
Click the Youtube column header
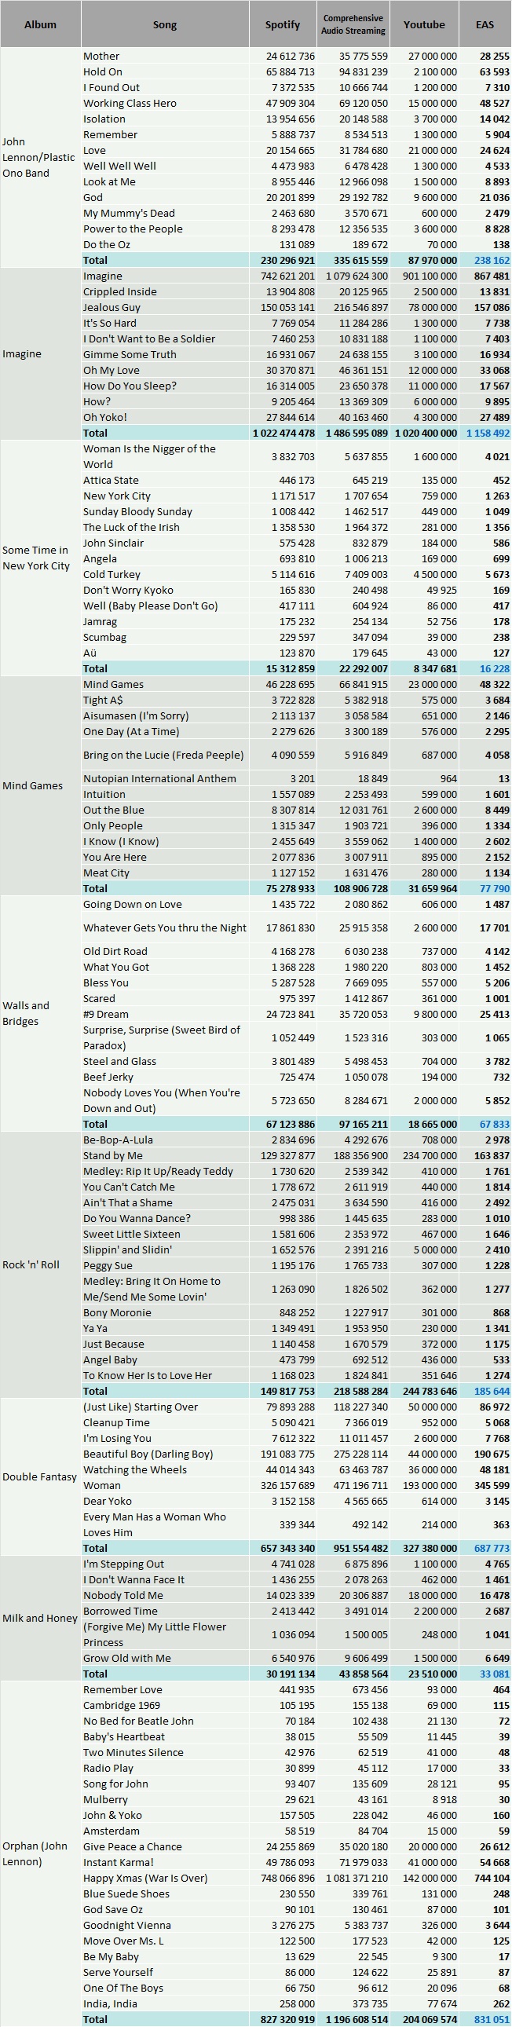tap(424, 24)
